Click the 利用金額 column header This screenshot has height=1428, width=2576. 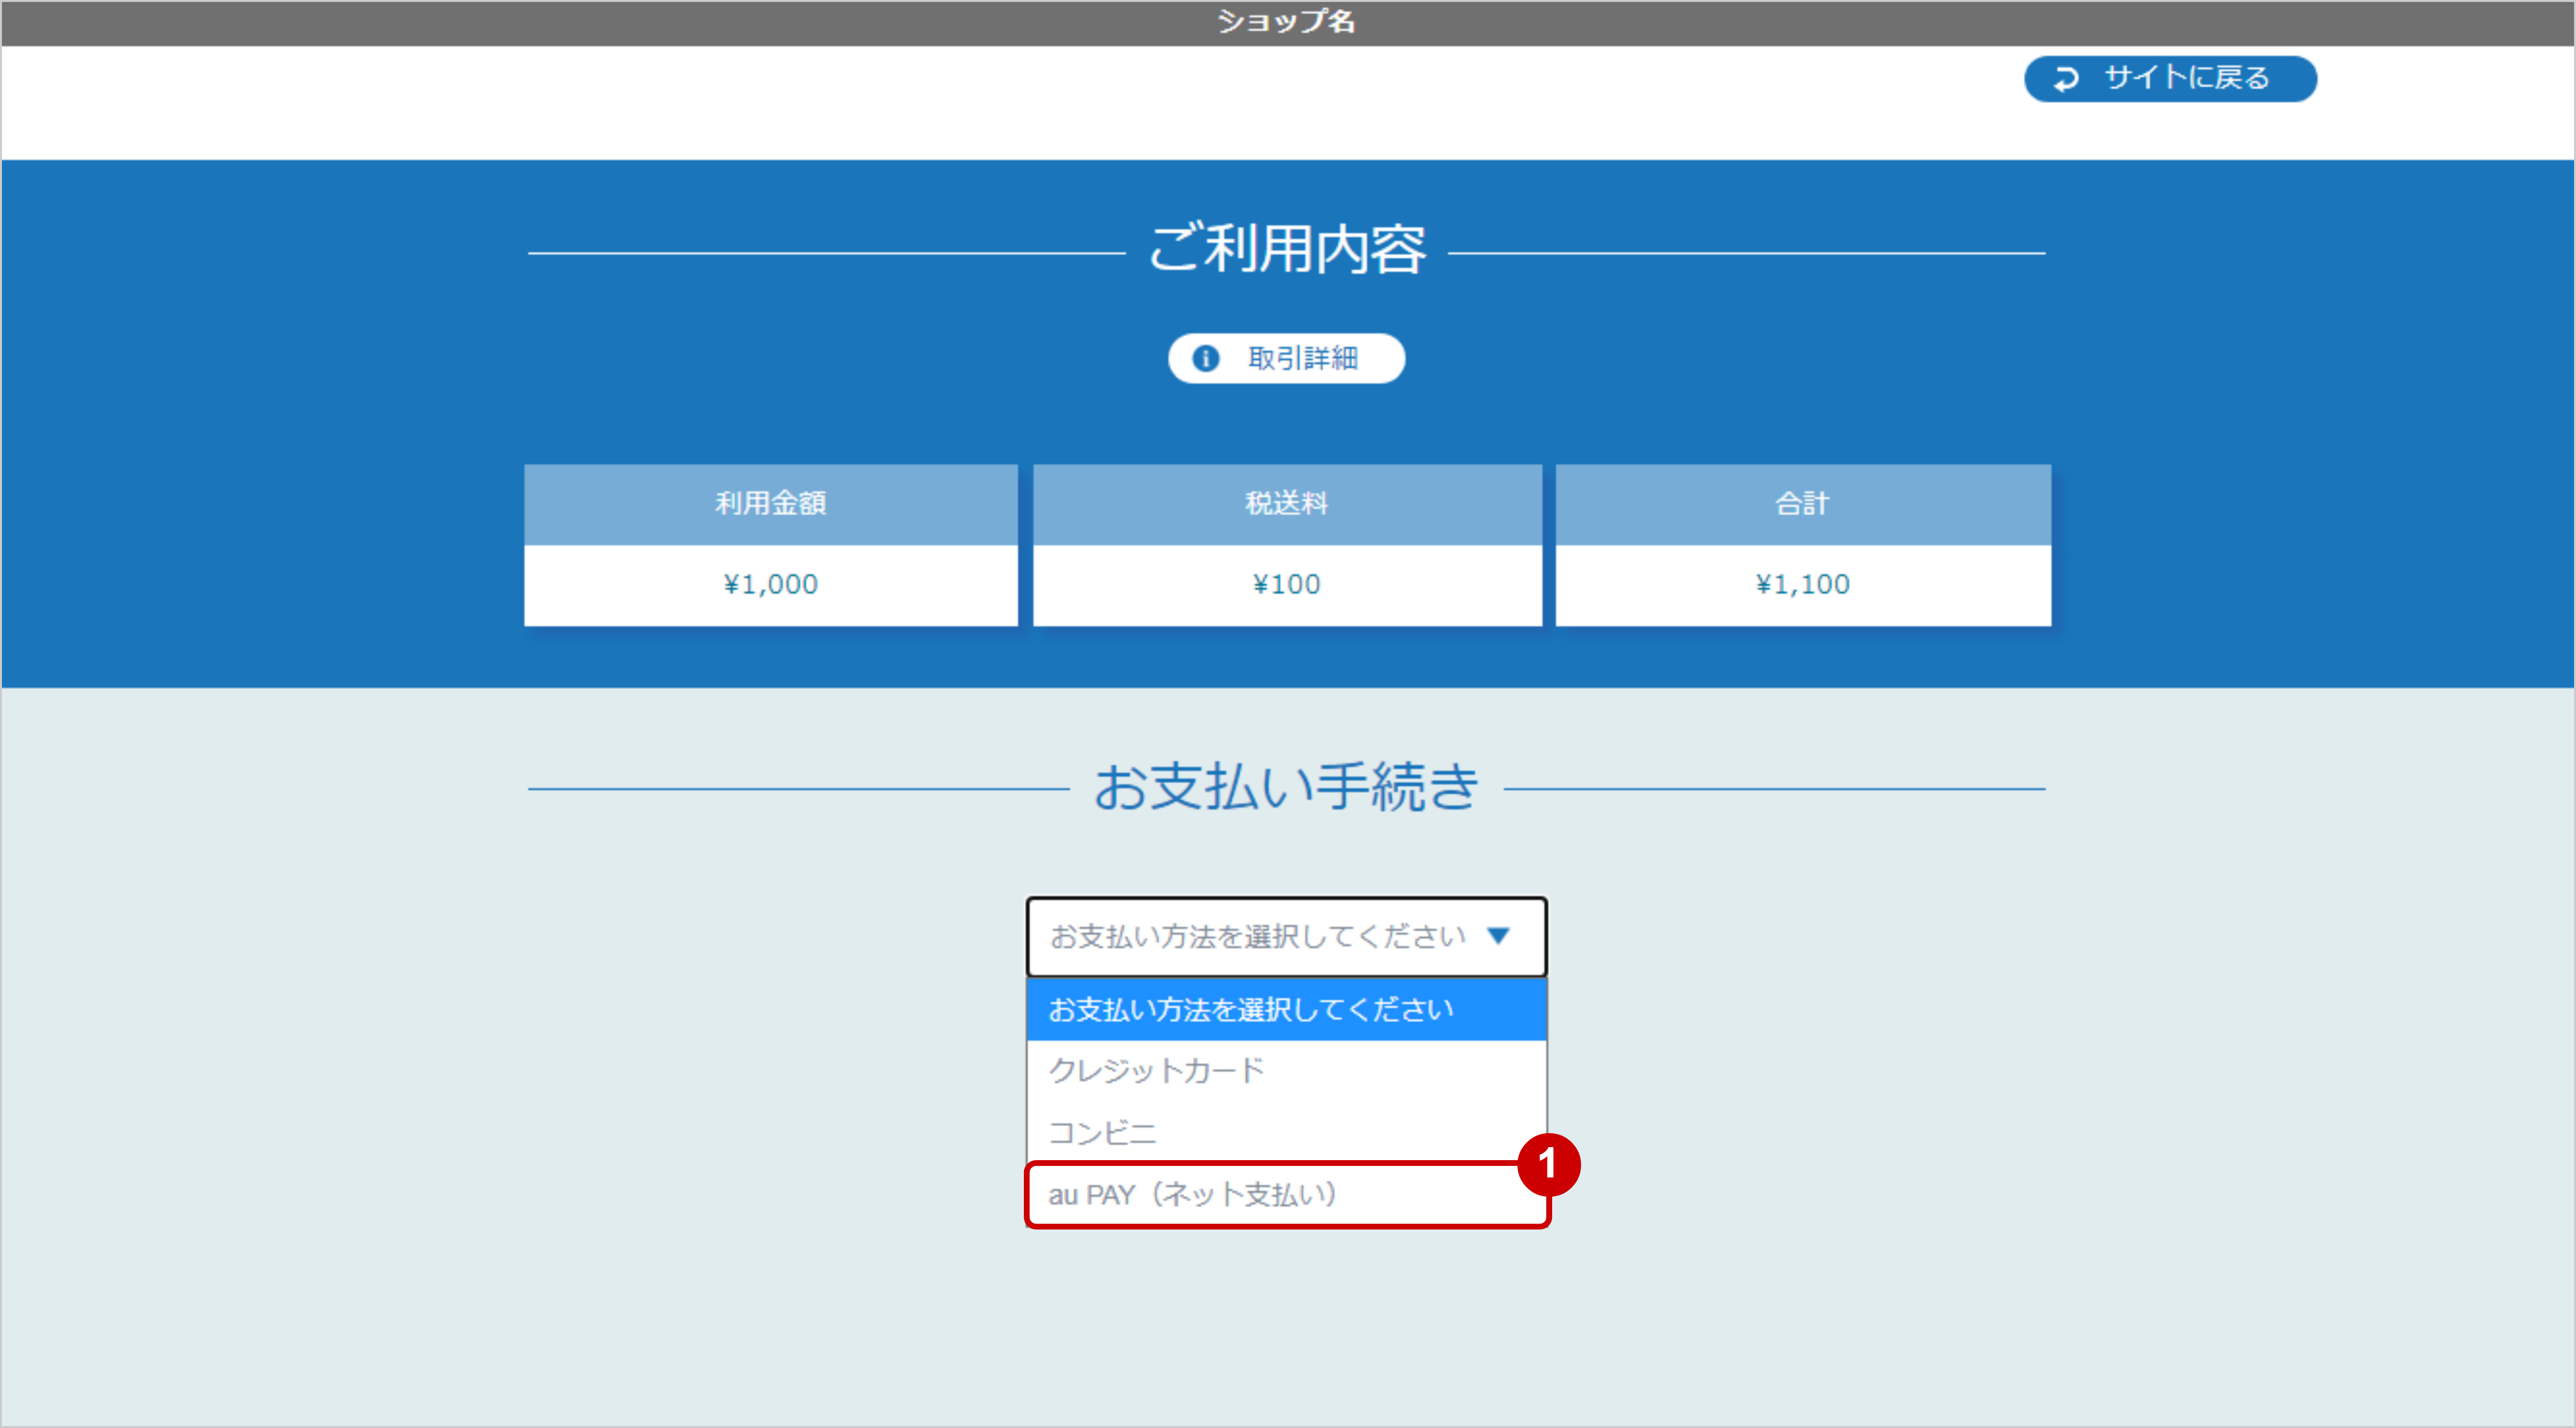[x=771, y=503]
